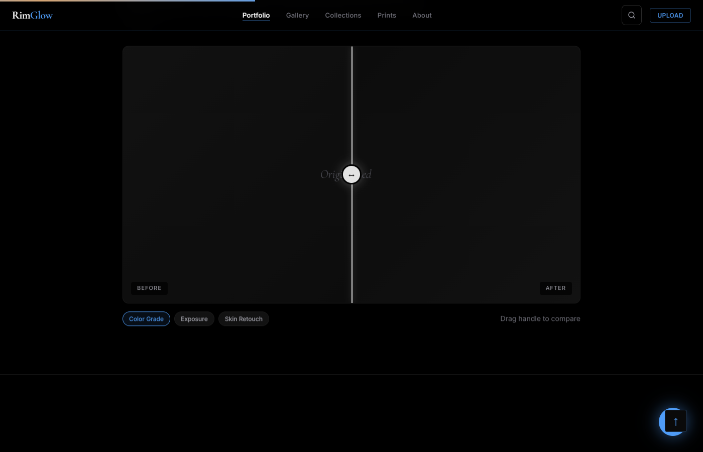Screen dimensions: 703x452
Task: Visit the About page link
Action: (422, 15)
